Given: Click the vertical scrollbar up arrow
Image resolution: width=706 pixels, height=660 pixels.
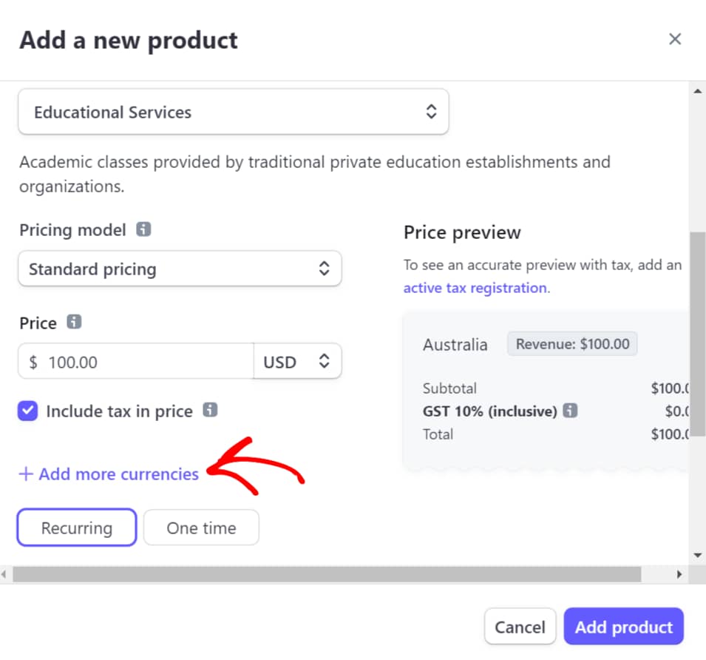Looking at the screenshot, I should pyautogui.click(x=697, y=92).
